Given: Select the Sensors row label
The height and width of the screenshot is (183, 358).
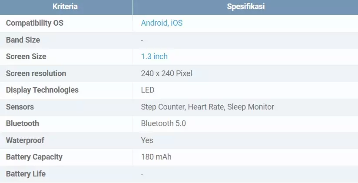Looking at the screenshot, I should [x=20, y=107].
